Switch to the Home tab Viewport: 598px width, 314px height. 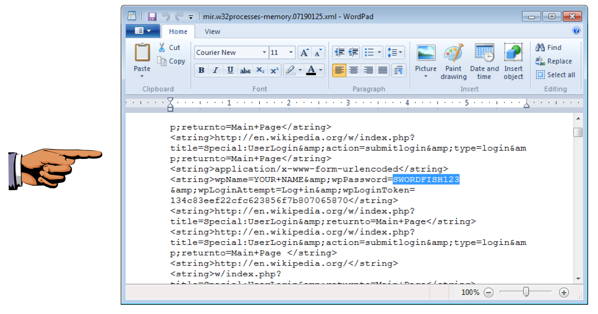click(178, 32)
